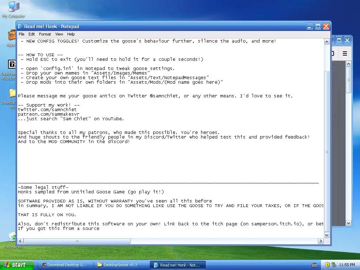Click the 11:55 PM clock
This screenshot has width=360, height=270.
[347, 265]
